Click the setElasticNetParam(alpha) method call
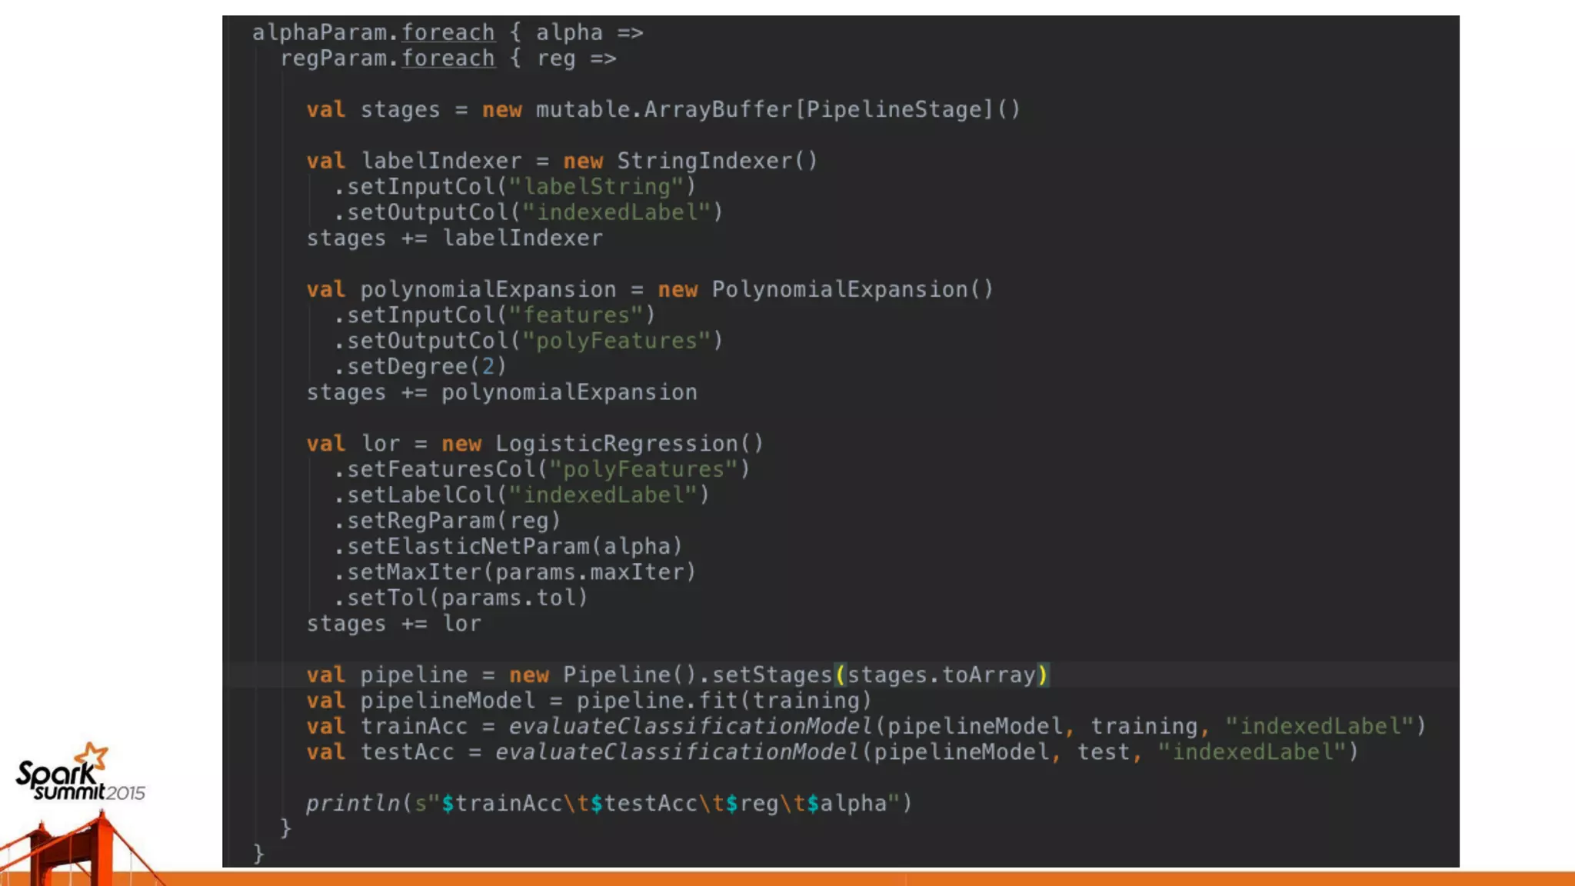Image resolution: width=1575 pixels, height=886 pixels. [x=508, y=546]
